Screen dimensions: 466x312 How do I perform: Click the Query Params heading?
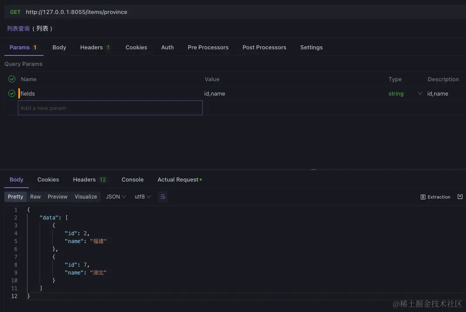(23, 64)
